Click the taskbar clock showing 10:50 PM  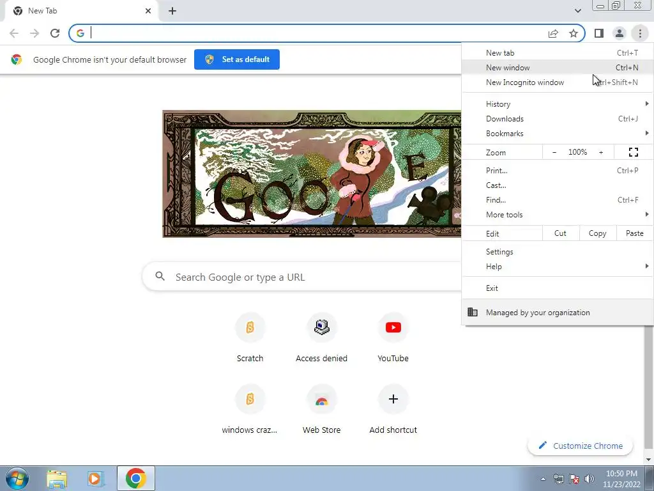point(621,478)
